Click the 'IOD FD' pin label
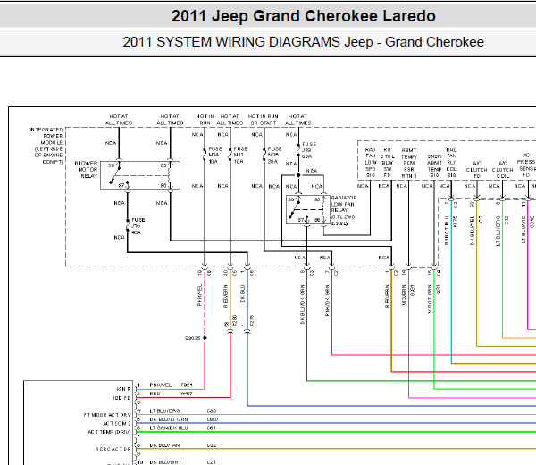The width and height of the screenshot is (536, 465). click(122, 398)
